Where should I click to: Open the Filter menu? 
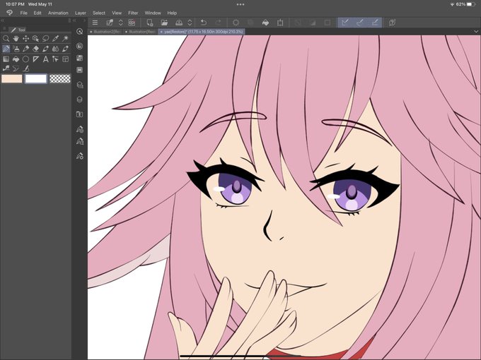coord(133,13)
